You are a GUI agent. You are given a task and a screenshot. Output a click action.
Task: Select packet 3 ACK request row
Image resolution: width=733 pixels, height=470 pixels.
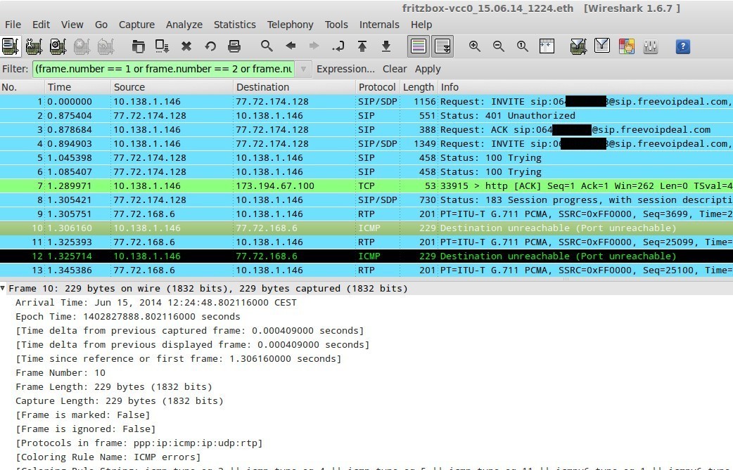(366, 130)
